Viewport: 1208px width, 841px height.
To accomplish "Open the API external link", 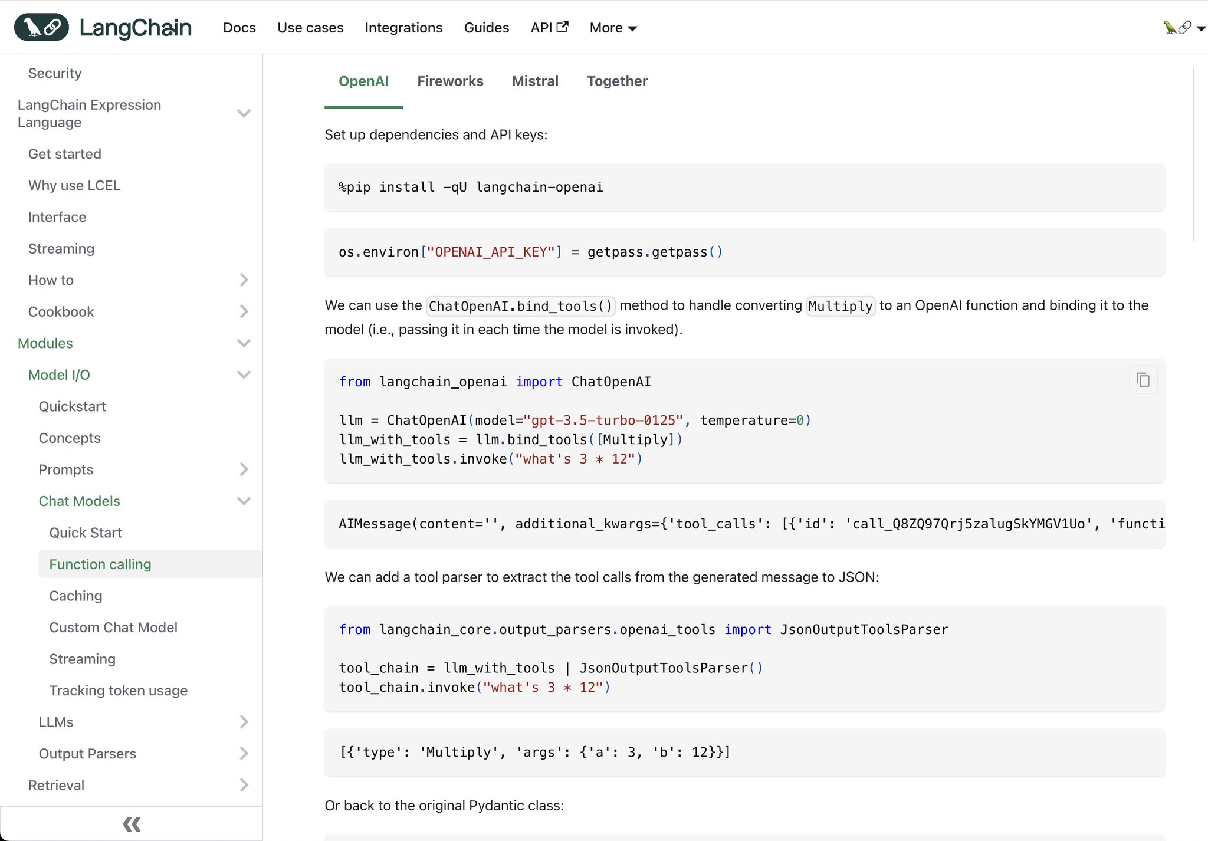I will tap(549, 28).
